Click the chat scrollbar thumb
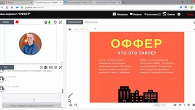Image resolution: width=195 pixels, height=110 pixels. (x=62, y=91)
